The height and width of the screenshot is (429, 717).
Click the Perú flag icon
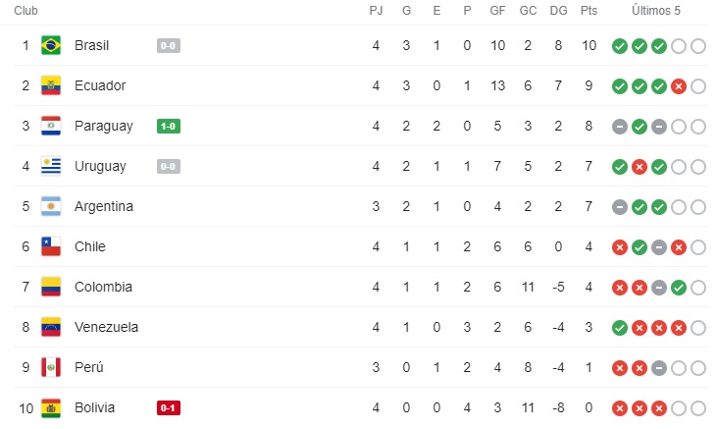51,367
